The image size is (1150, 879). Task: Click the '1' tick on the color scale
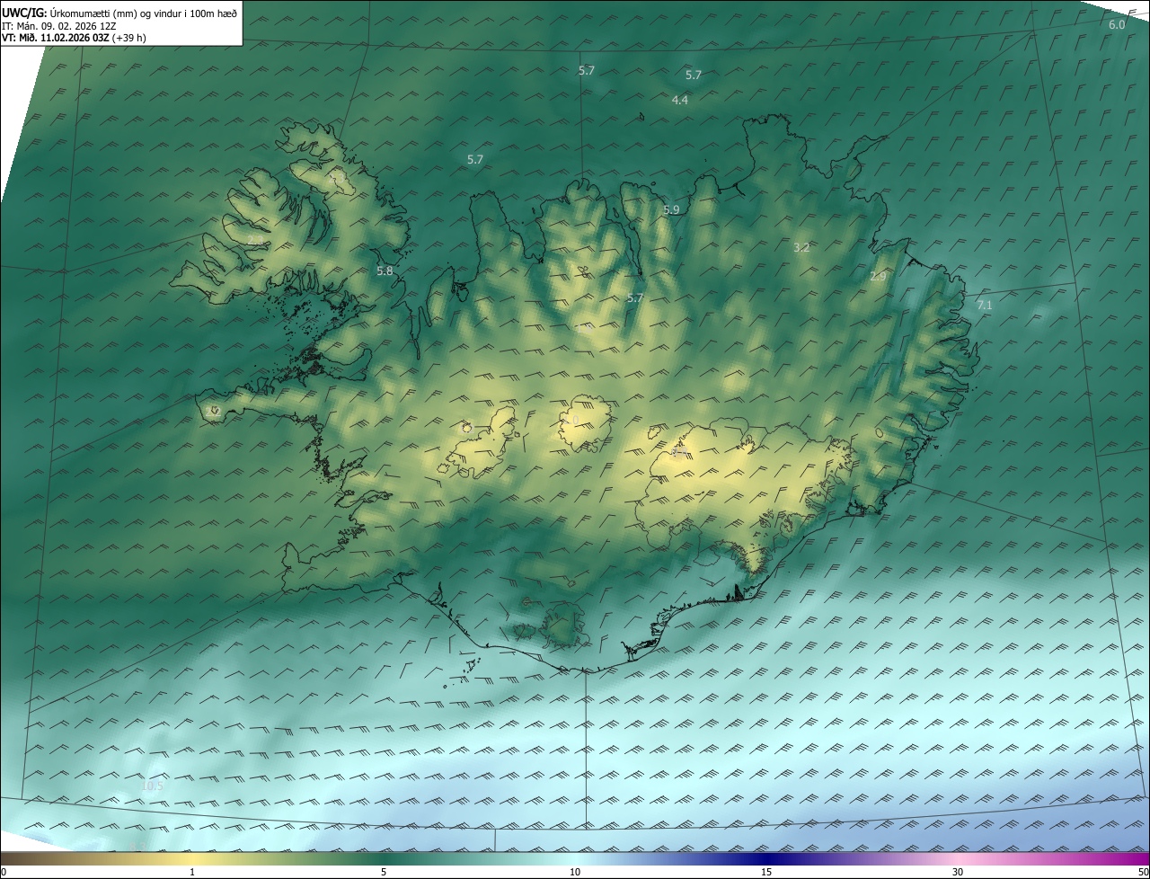[x=192, y=872]
